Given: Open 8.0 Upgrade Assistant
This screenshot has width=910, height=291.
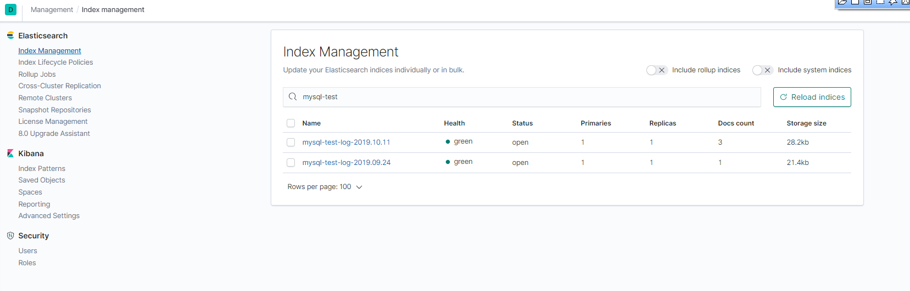Looking at the screenshot, I should point(54,134).
